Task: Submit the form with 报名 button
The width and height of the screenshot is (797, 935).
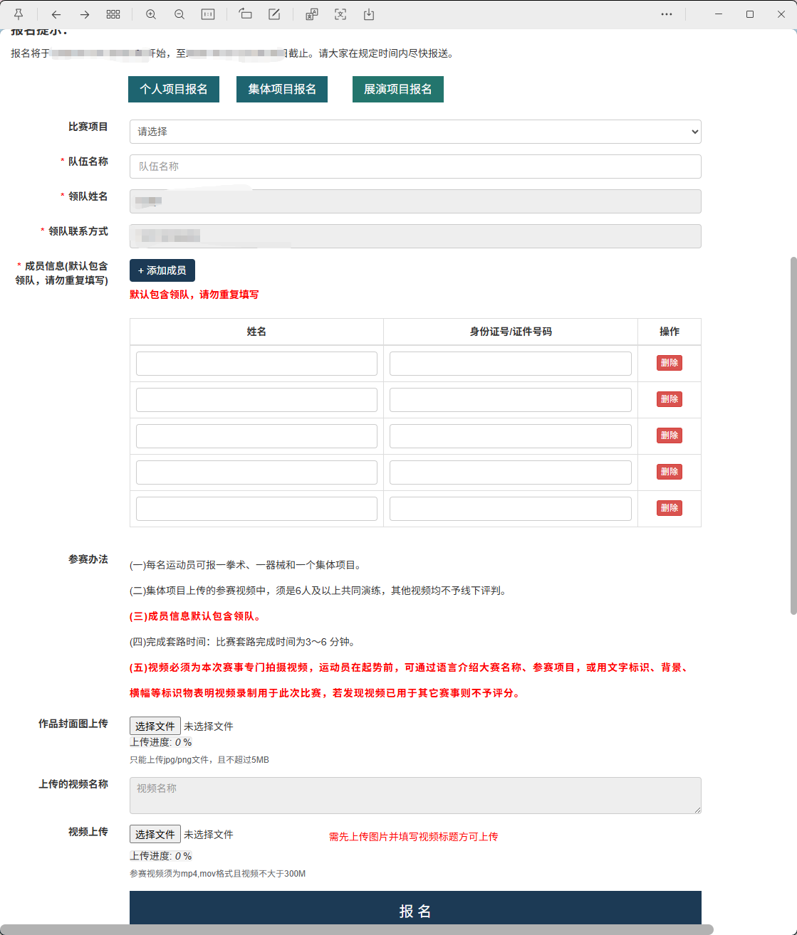Action: point(415,909)
